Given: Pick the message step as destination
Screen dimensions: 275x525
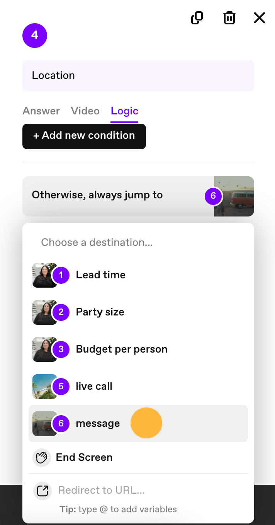Looking at the screenshot, I should coord(138,423).
